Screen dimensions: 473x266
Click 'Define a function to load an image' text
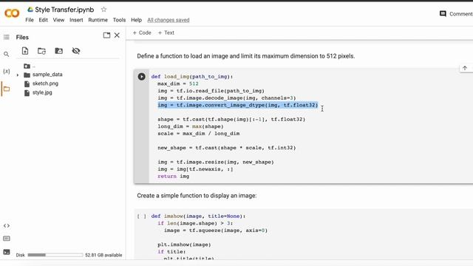click(245, 56)
